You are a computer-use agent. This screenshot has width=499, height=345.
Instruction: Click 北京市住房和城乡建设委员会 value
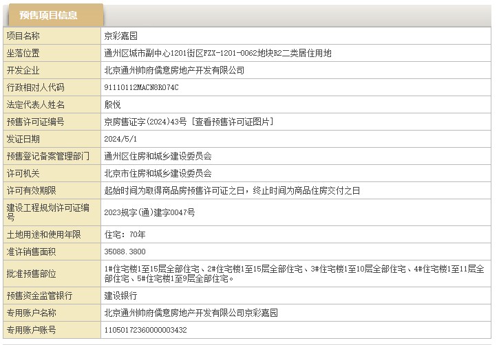tap(158, 173)
